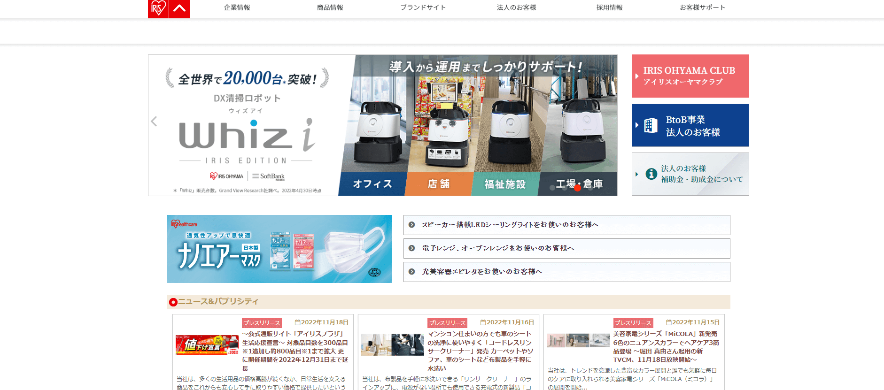The width and height of the screenshot is (884, 390).
Task: Open the IRIS OHYAMA CLUB banner
Action: tap(690, 76)
